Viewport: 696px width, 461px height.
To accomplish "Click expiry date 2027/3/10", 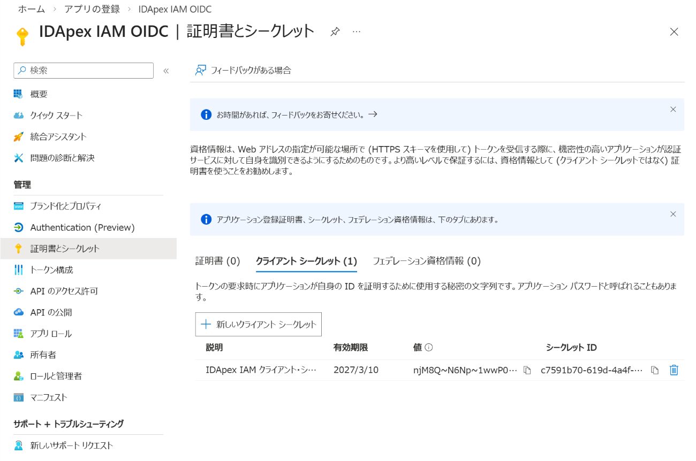I will [356, 370].
